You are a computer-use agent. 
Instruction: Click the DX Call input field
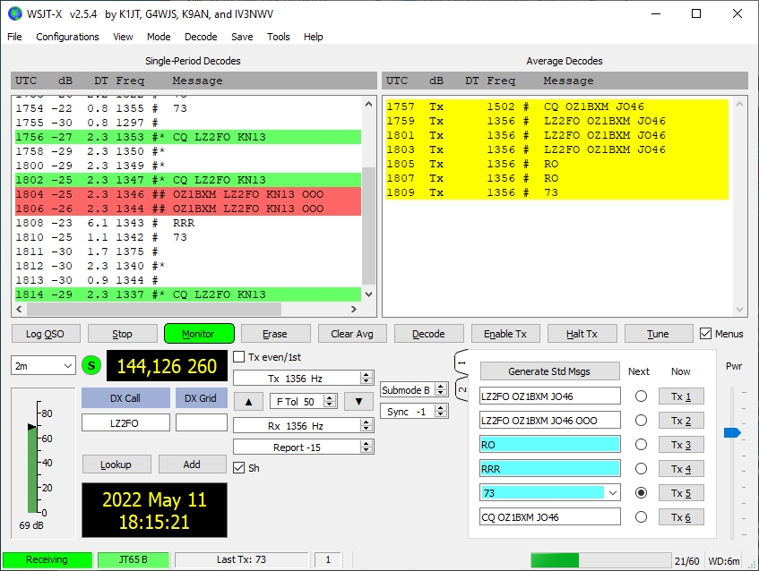[x=125, y=422]
